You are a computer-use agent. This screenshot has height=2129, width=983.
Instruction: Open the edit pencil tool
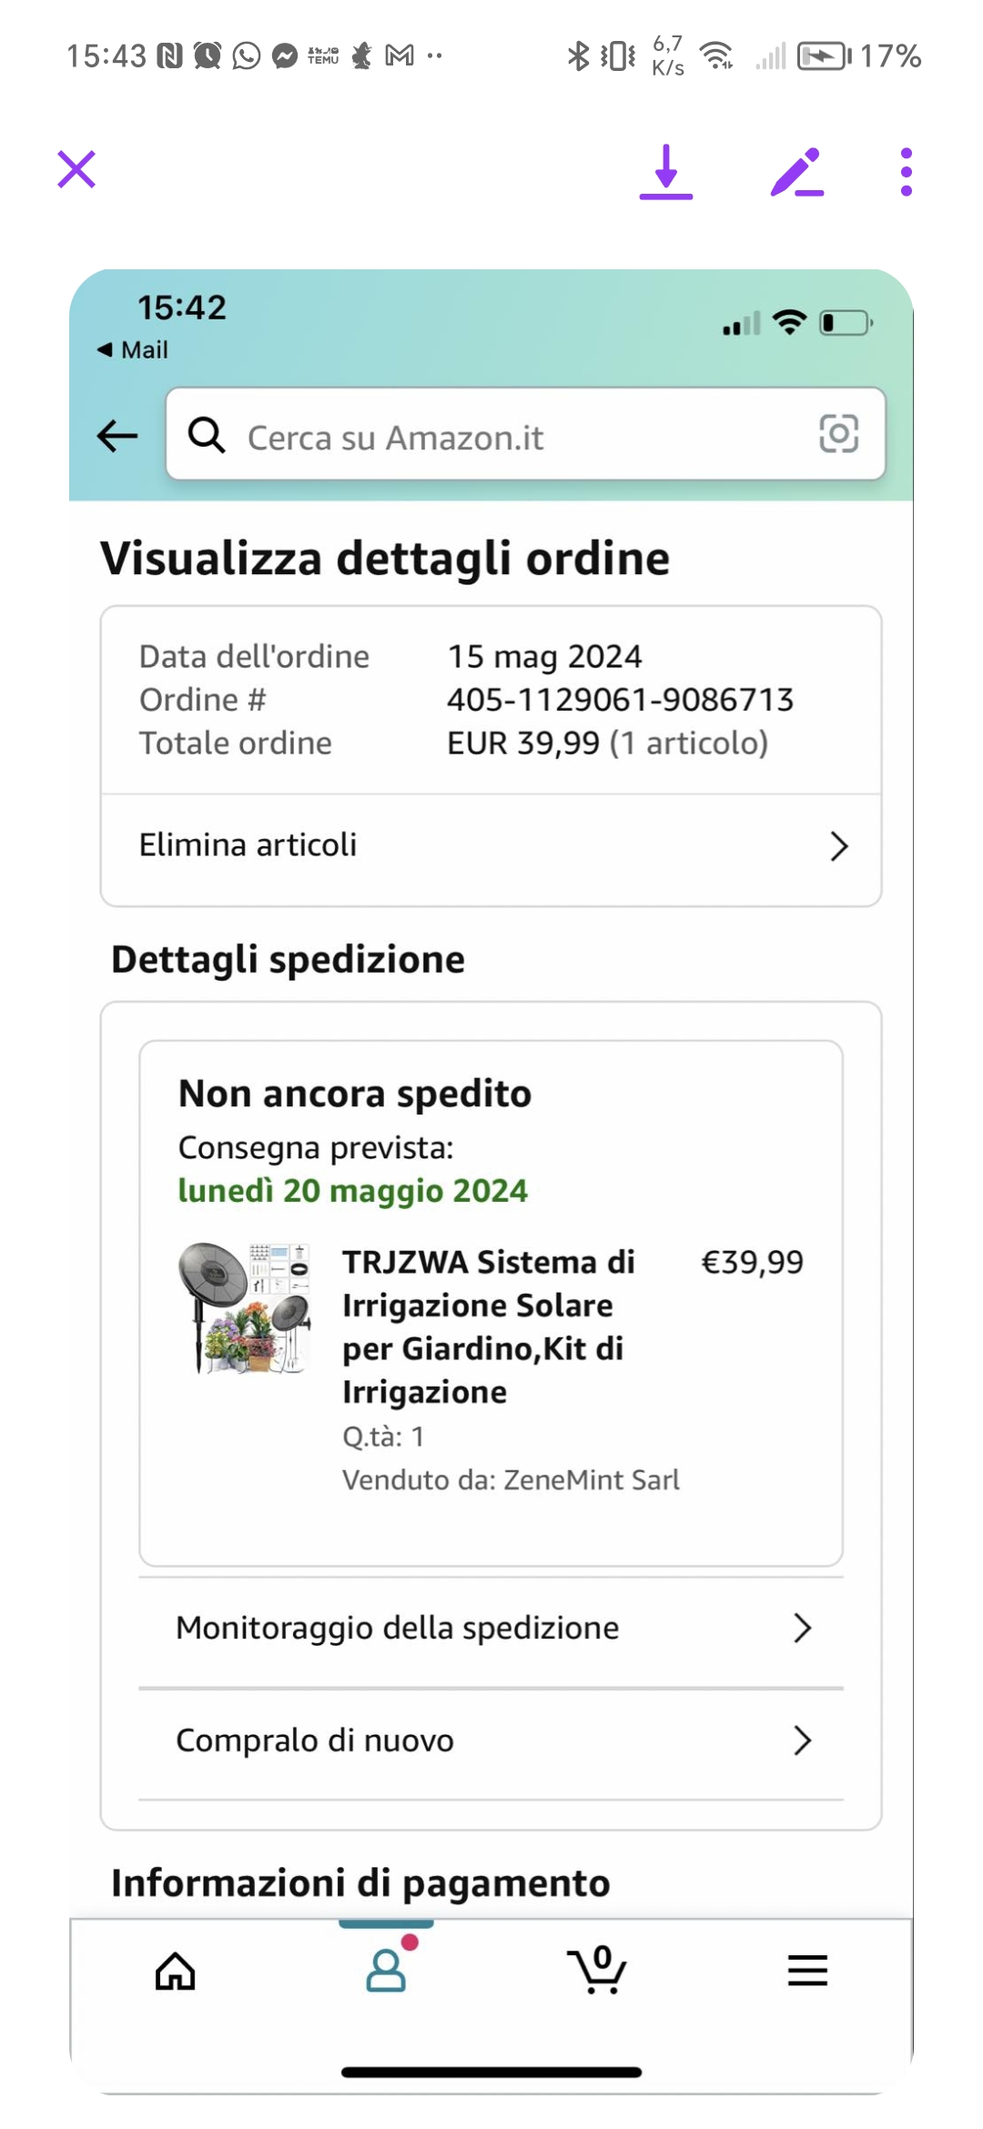click(796, 171)
